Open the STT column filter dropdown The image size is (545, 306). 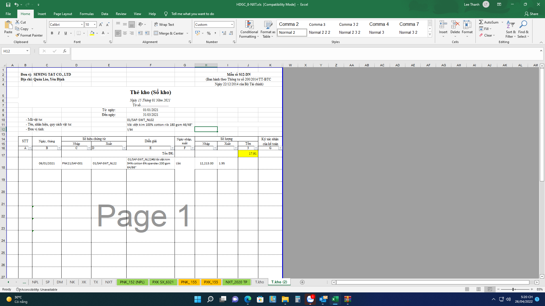point(30,148)
